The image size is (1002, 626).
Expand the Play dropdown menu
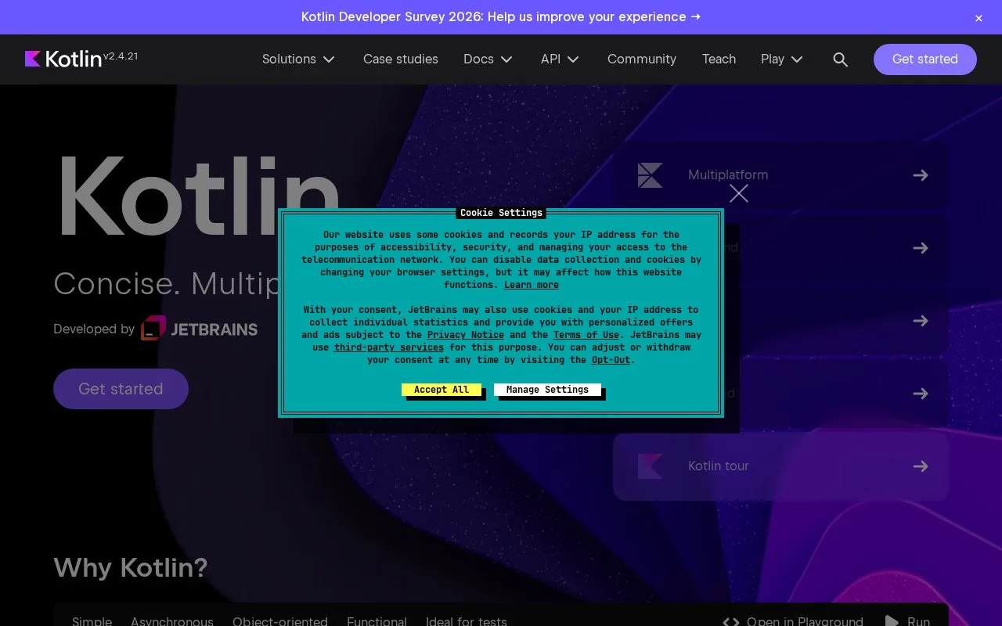click(x=782, y=59)
